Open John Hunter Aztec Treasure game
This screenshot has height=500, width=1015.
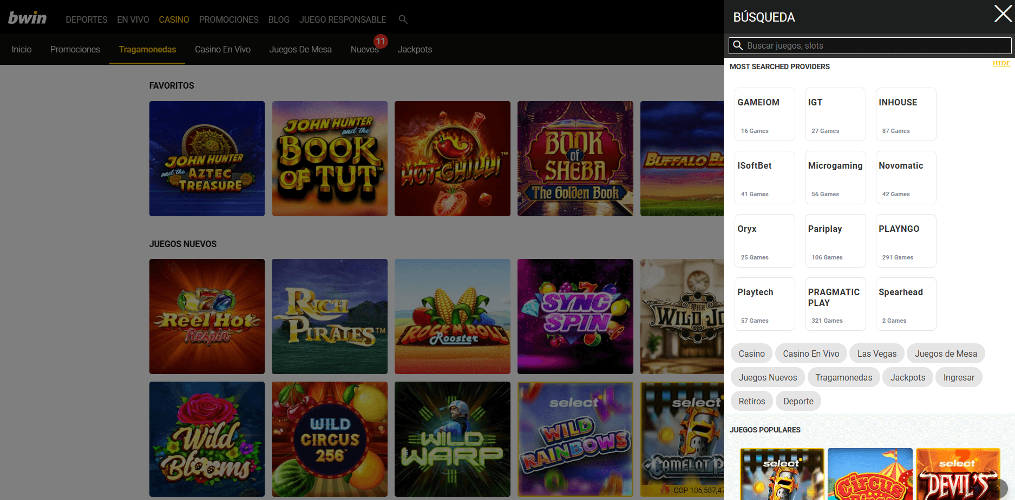tap(207, 158)
